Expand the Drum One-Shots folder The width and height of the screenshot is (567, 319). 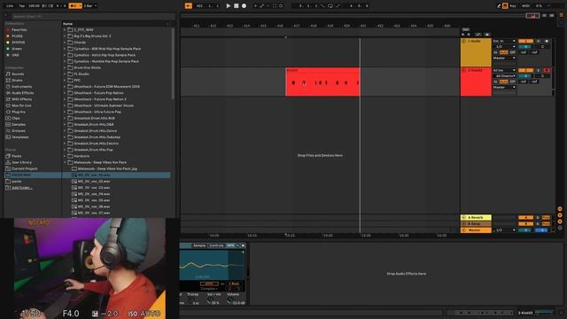click(65, 67)
